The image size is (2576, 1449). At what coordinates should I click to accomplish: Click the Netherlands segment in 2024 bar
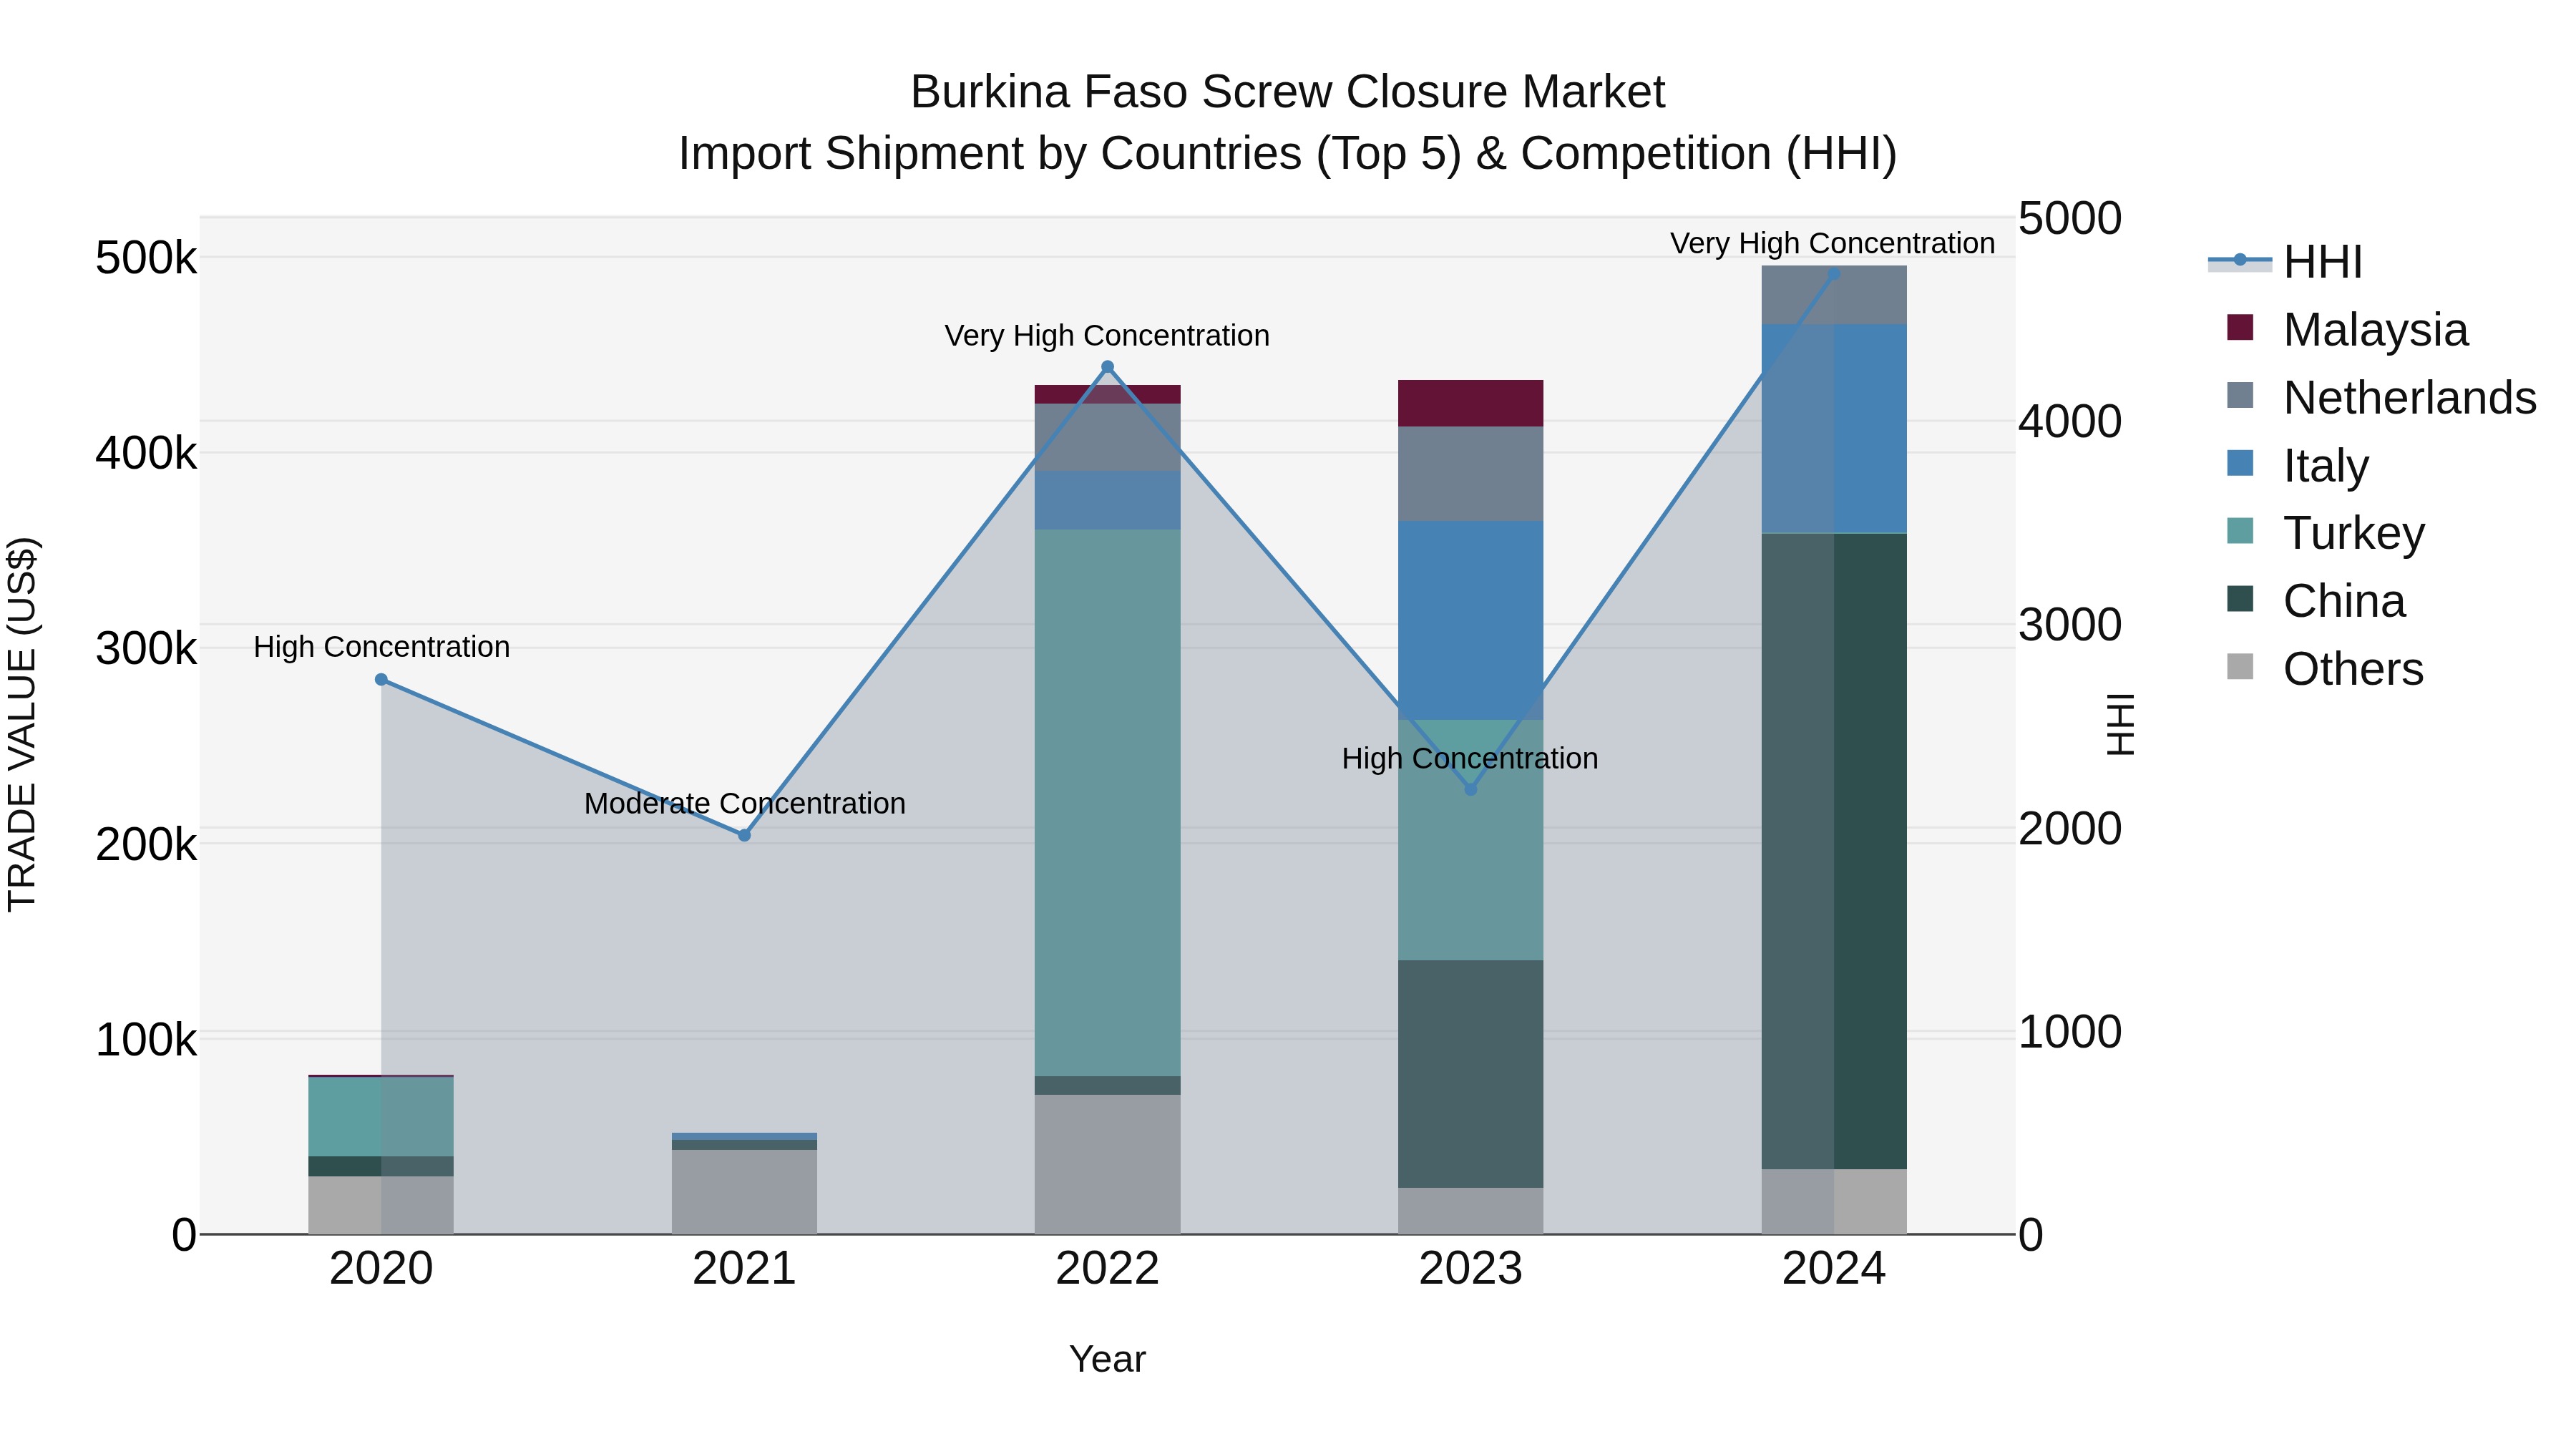tap(1833, 295)
